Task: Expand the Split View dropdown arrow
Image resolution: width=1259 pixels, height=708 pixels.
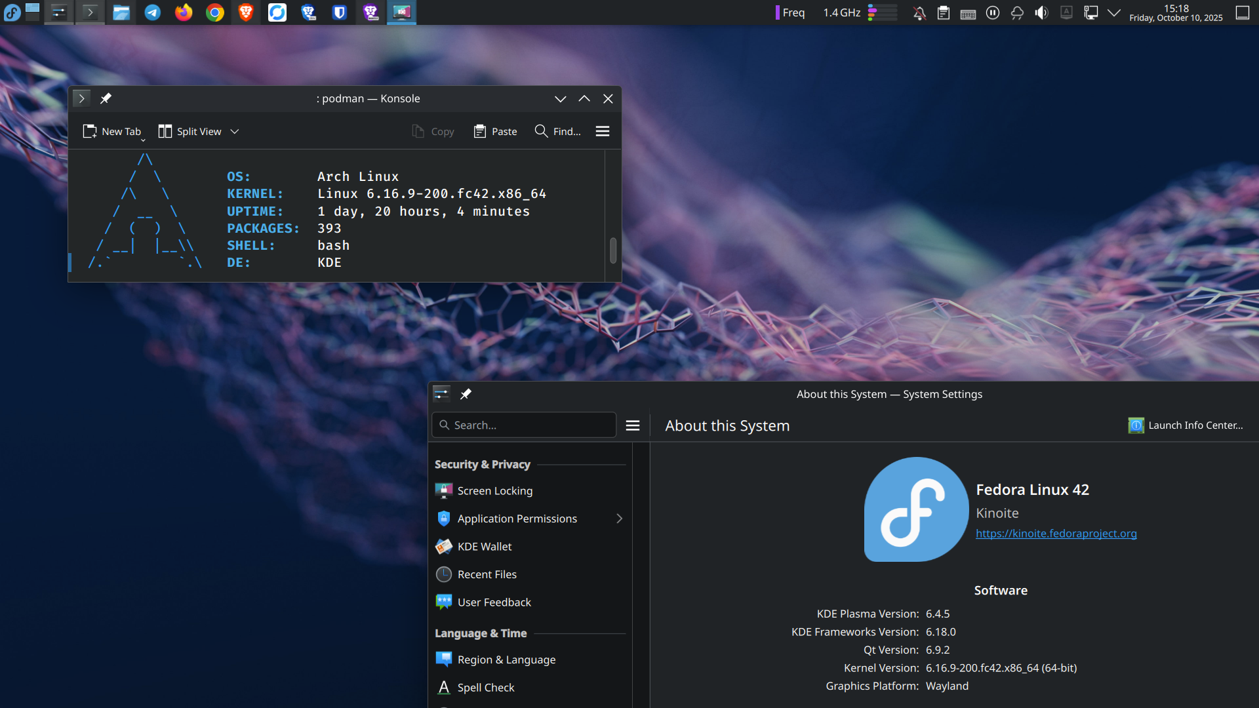Action: click(235, 132)
